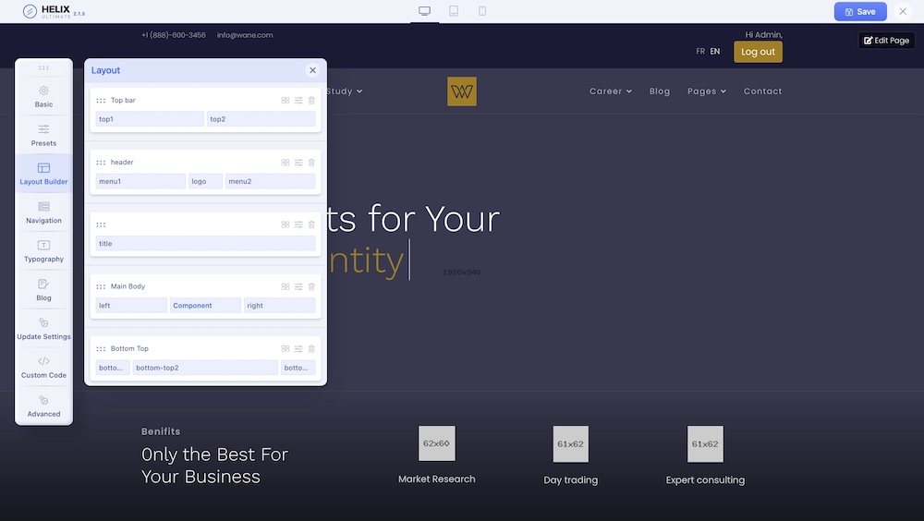Viewport: 924px width, 521px height.
Task: Click the Edit Page button
Action: click(886, 40)
